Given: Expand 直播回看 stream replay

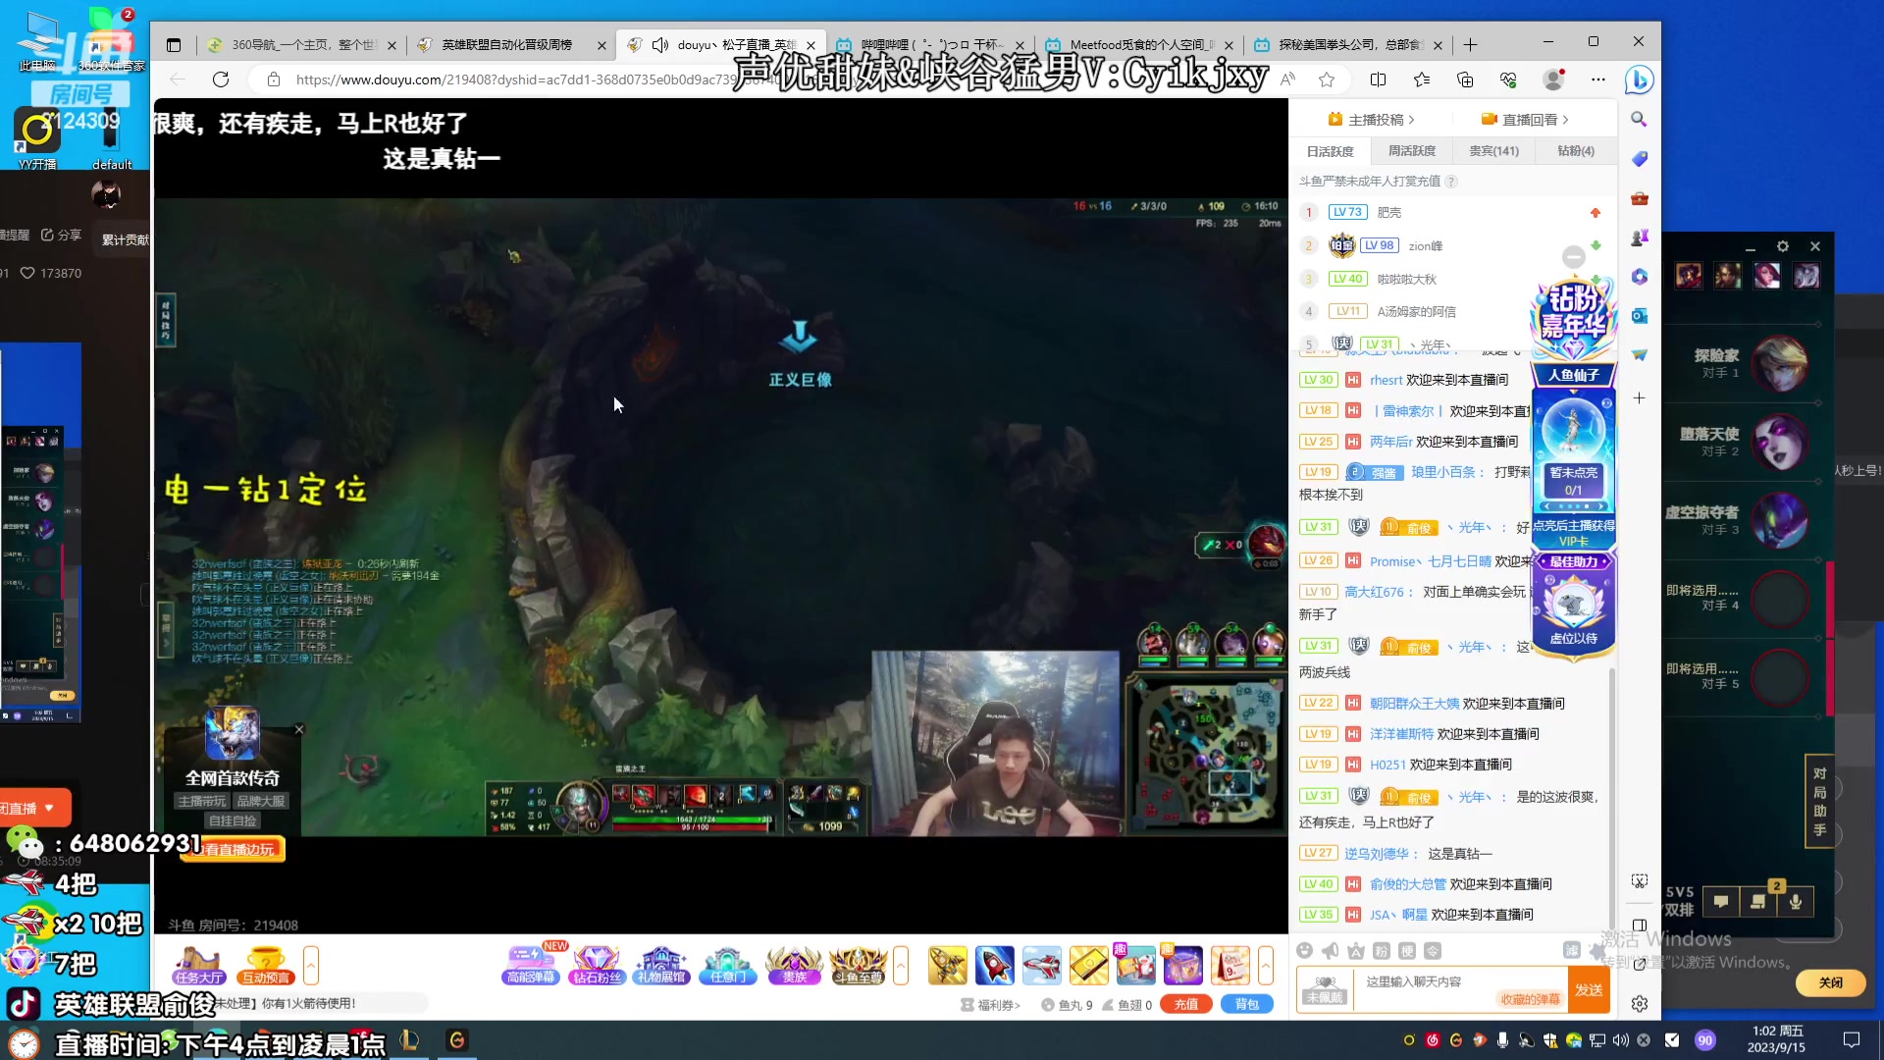Looking at the screenshot, I should [1525, 119].
